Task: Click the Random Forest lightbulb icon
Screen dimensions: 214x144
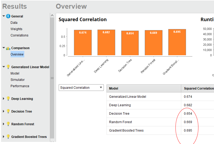Action: (x=8, y=124)
